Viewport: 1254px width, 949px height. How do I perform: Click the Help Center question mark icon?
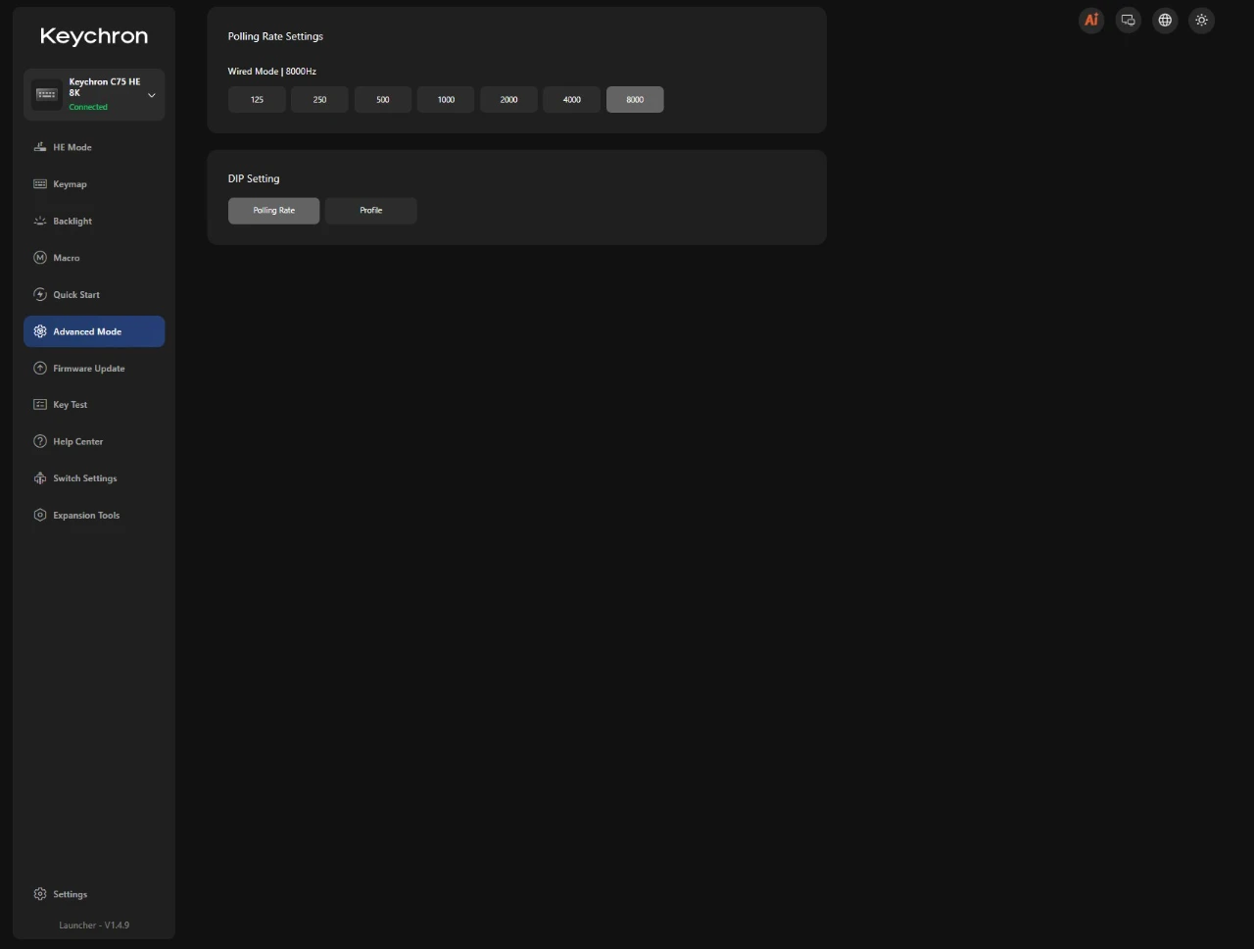40,441
